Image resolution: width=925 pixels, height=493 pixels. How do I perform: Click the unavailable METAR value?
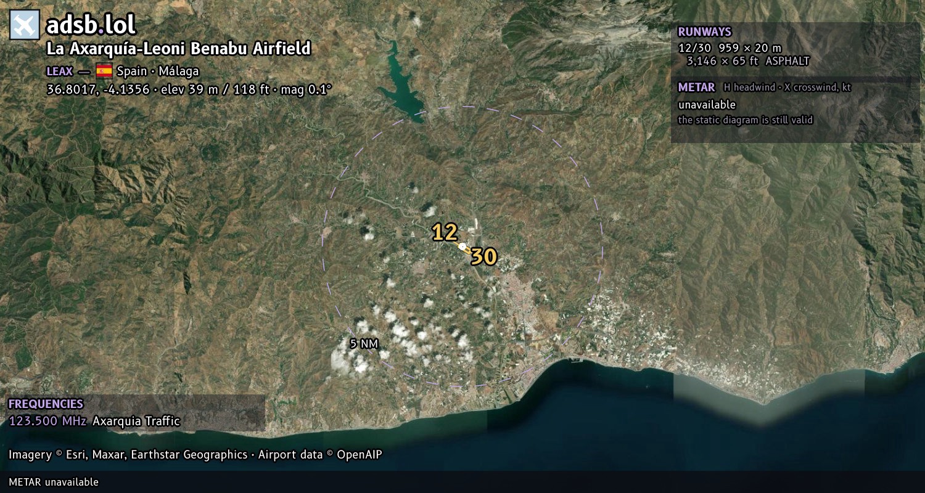[707, 105]
